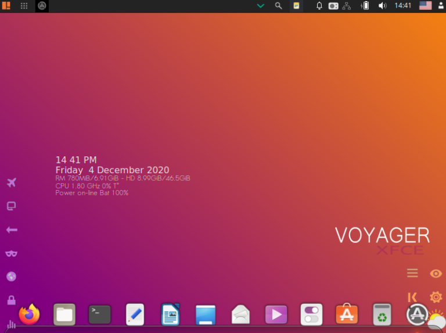446x333 pixels.
Task: Open the application grid launcher
Action: [24, 6]
